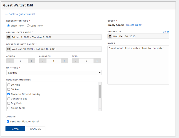The width and height of the screenshot is (179, 138).
Task: Decrease the Children count
Action: point(43,61)
